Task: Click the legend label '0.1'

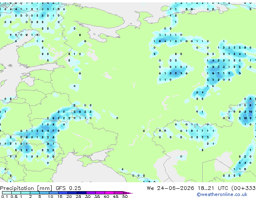Action: coord(4,196)
